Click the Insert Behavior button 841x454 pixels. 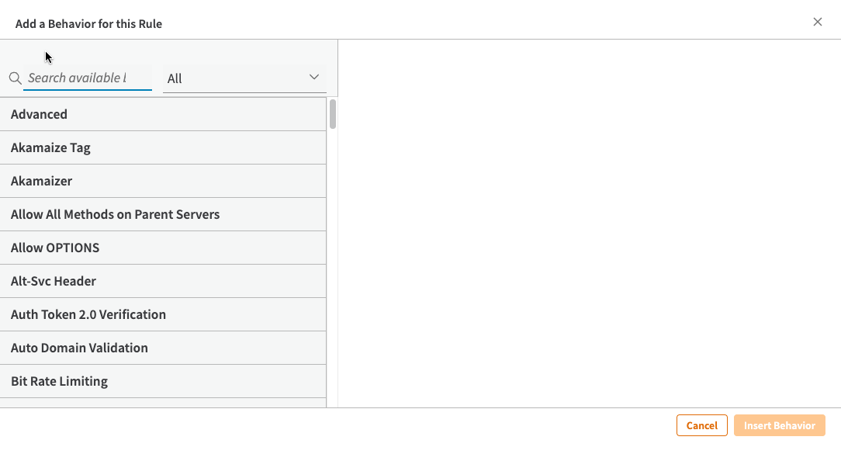tap(779, 425)
